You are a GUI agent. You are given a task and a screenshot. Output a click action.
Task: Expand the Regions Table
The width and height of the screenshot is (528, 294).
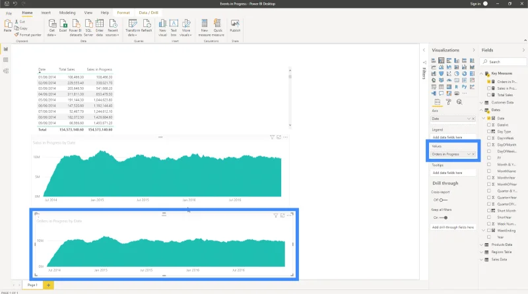click(482, 252)
